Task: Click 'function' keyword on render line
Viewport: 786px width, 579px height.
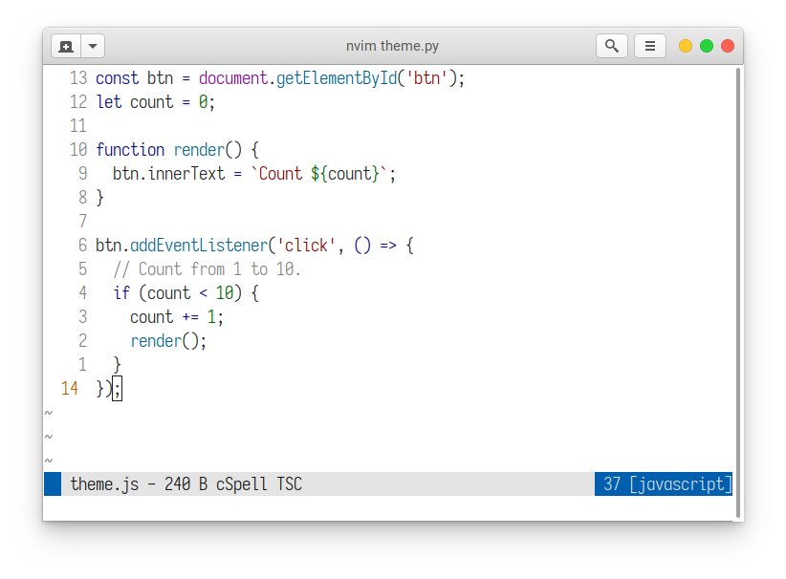Action: click(130, 150)
